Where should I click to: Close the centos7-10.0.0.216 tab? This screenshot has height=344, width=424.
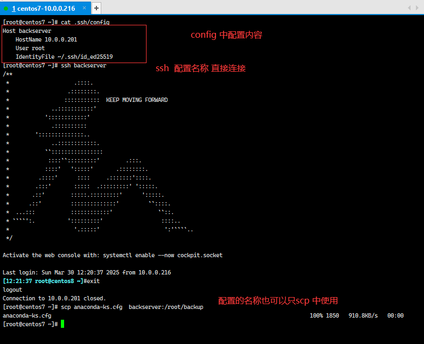tap(85, 8)
